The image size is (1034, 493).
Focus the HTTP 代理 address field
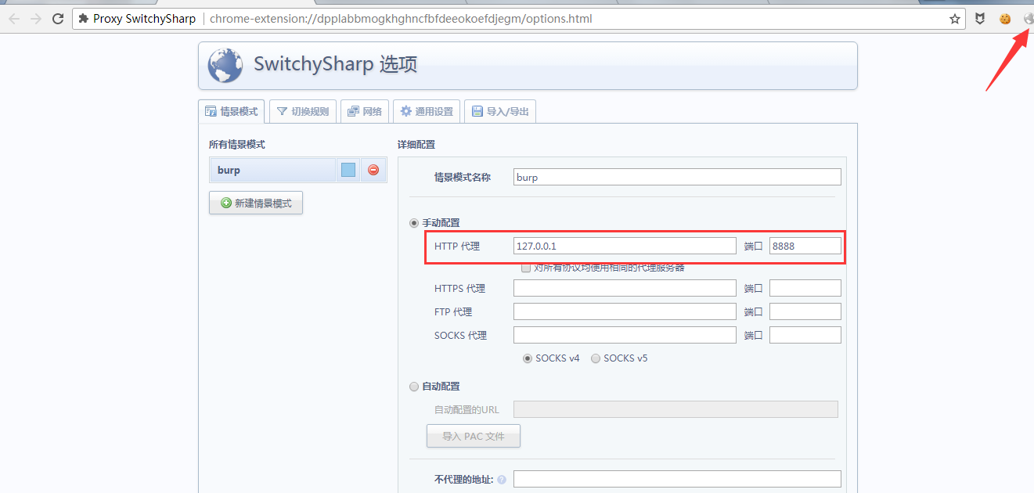coord(625,246)
